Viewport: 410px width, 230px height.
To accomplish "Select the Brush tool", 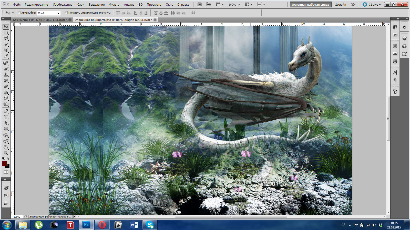I will 6,69.
